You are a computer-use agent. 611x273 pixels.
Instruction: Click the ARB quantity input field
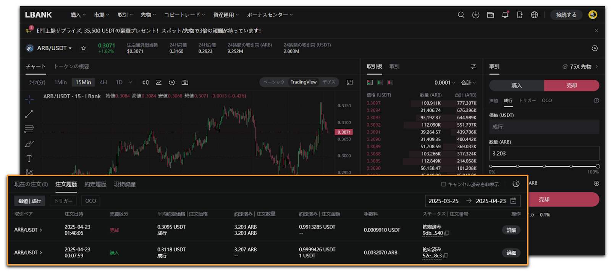coord(544,153)
